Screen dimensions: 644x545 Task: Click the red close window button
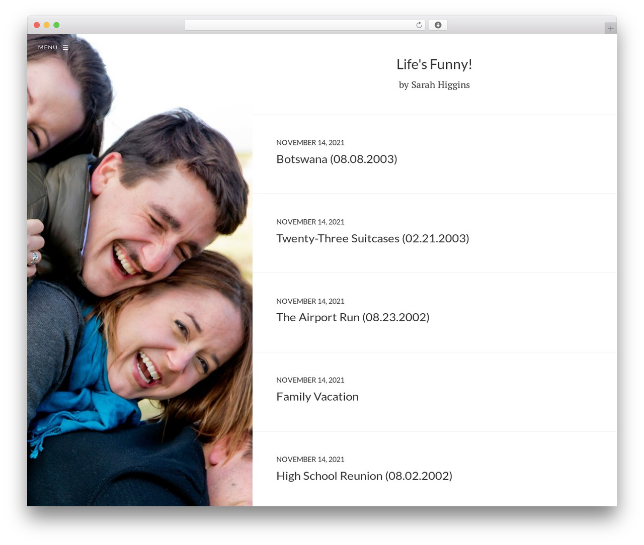click(x=37, y=25)
